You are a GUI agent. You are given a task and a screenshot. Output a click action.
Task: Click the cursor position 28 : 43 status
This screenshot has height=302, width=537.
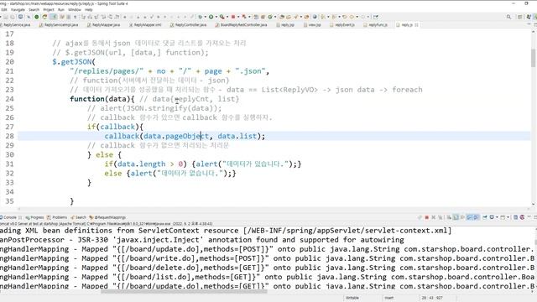pos(432,298)
